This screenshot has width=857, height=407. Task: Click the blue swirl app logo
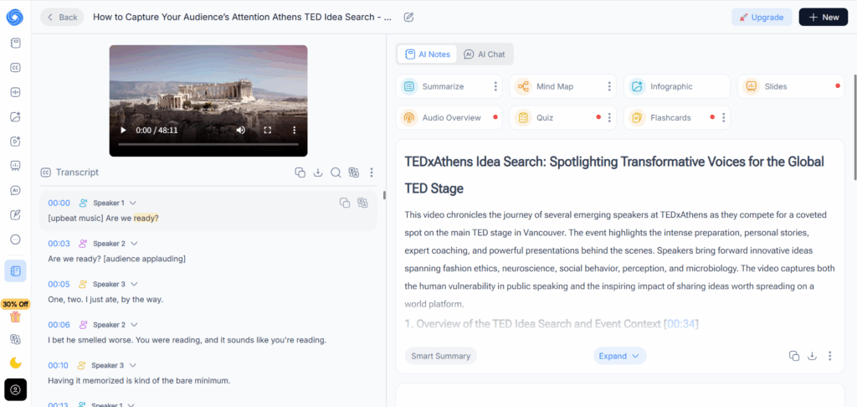pos(15,17)
